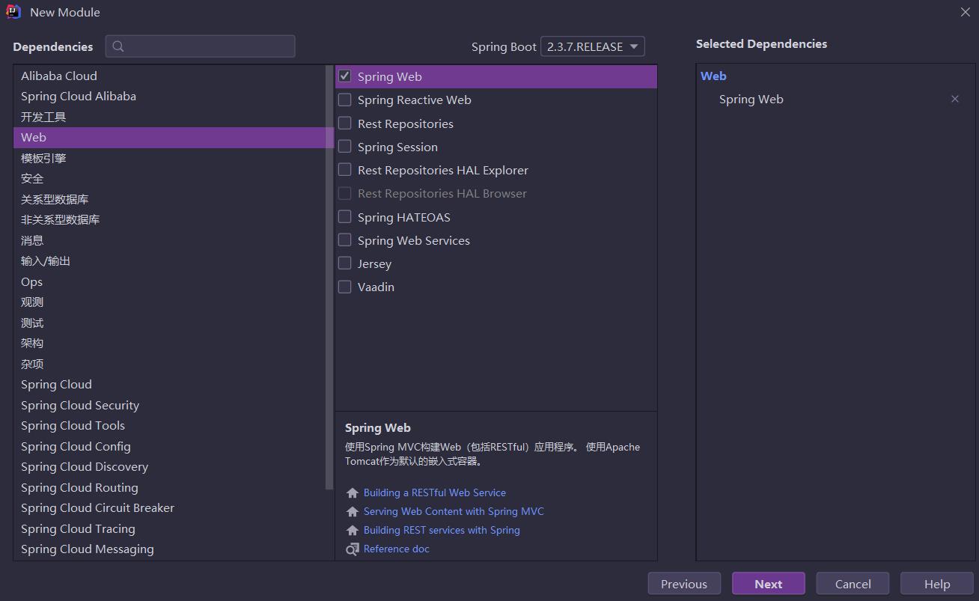Select the Spring Cloud category
Viewport: 979px width, 601px height.
click(169, 385)
